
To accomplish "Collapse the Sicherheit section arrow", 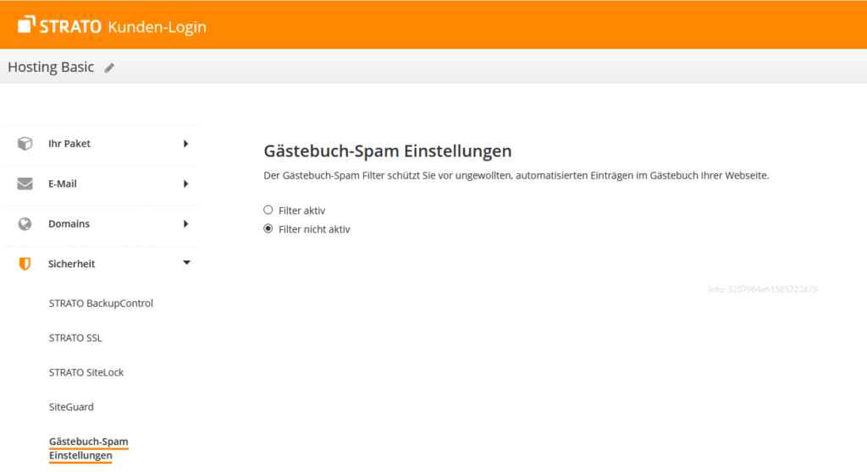I will (x=186, y=263).
